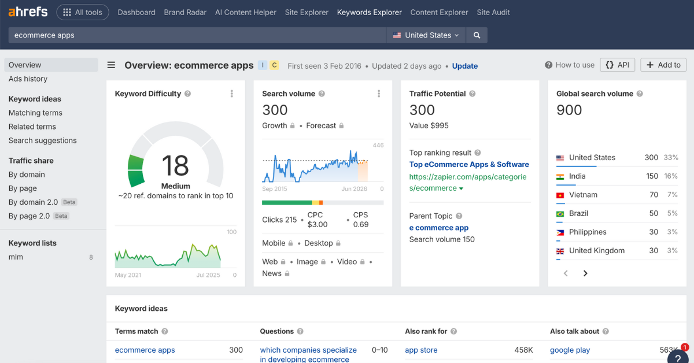Screen dimensions: 694x363
Task: Click Traffic Potential help icon
Action: [472, 94]
